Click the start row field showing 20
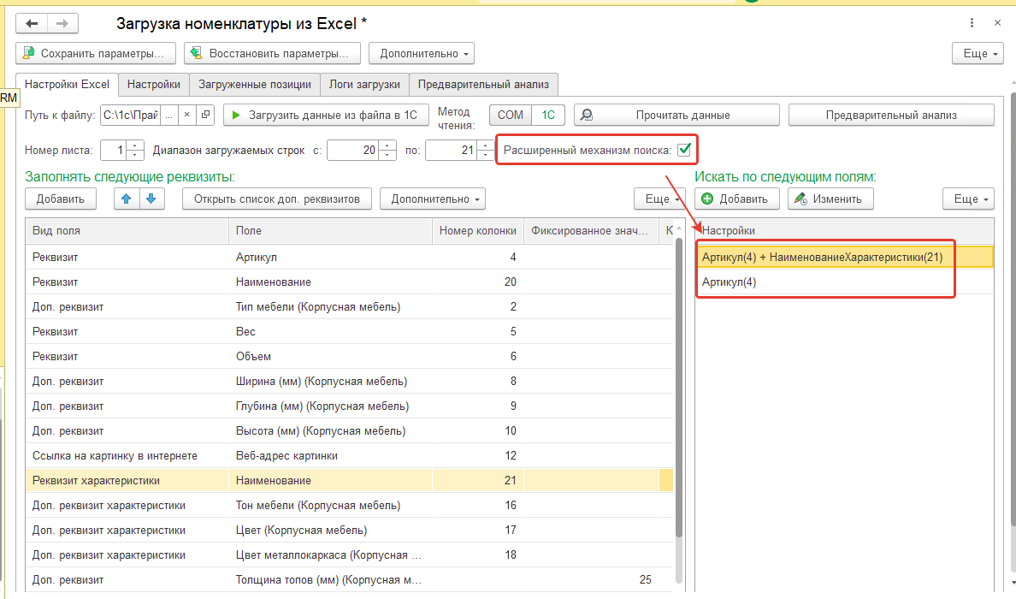The image size is (1016, 599). click(x=352, y=151)
